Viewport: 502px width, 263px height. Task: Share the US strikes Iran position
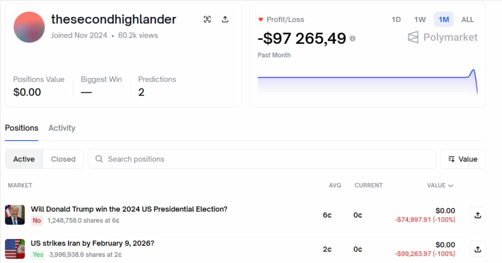point(478,249)
